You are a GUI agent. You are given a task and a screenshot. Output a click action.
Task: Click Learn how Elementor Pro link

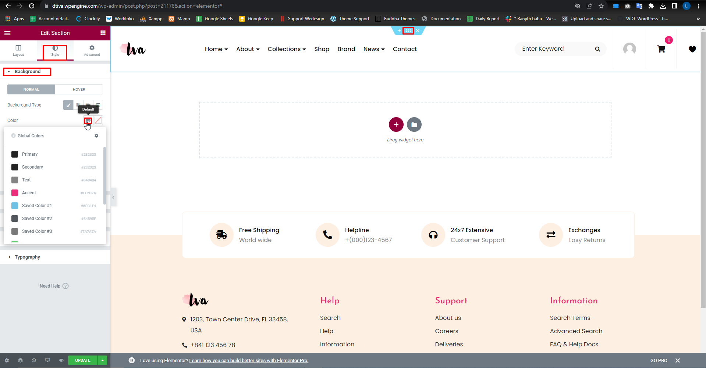(249, 361)
